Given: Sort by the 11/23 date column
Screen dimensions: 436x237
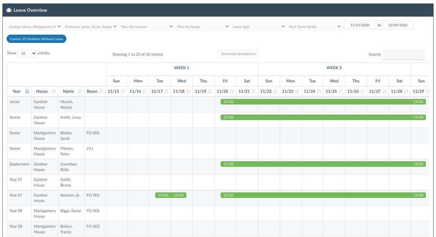Looking at the screenshot, I should pos(291,91).
